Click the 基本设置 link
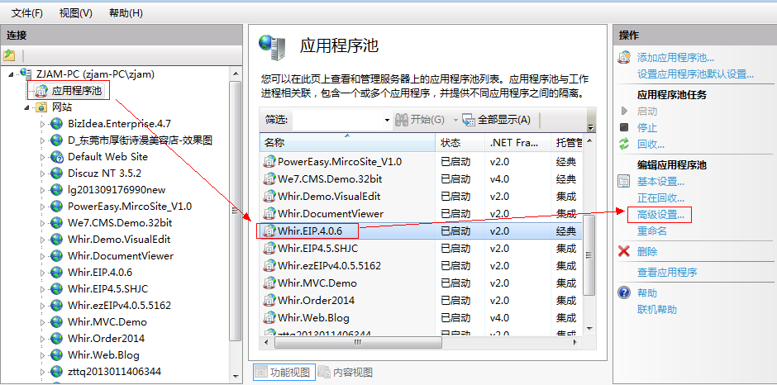This screenshot has height=385, width=777. [660, 182]
